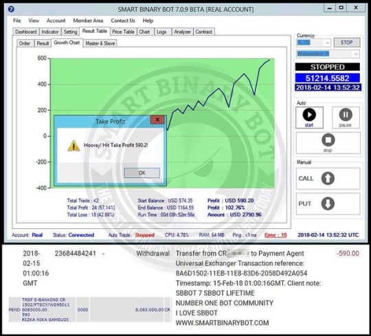Image resolution: width=371 pixels, height=336 pixels.
Task: Click the timestamp 2018-02-14 13:52:32 under price
Action: (328, 87)
